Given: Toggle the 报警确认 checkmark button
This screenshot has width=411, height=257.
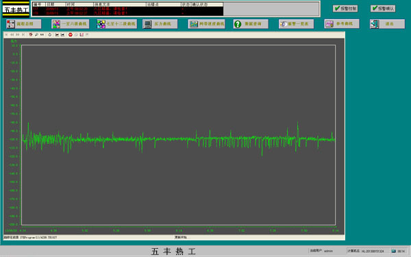Looking at the screenshot, I should [x=383, y=8].
